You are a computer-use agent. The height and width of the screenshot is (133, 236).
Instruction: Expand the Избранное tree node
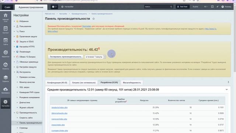click(14, 21)
